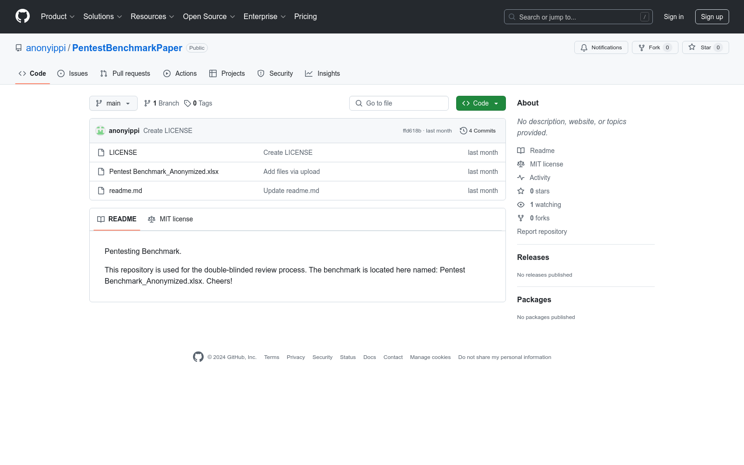Expand the Enterprise menu
The width and height of the screenshot is (744, 465).
(265, 16)
